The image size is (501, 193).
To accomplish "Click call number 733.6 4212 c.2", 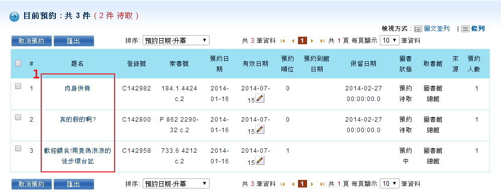I will (x=179, y=156).
